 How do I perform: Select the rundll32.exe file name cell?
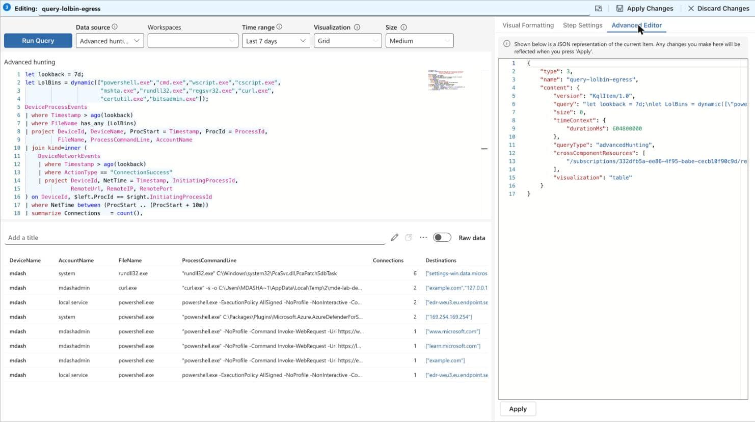click(x=133, y=273)
